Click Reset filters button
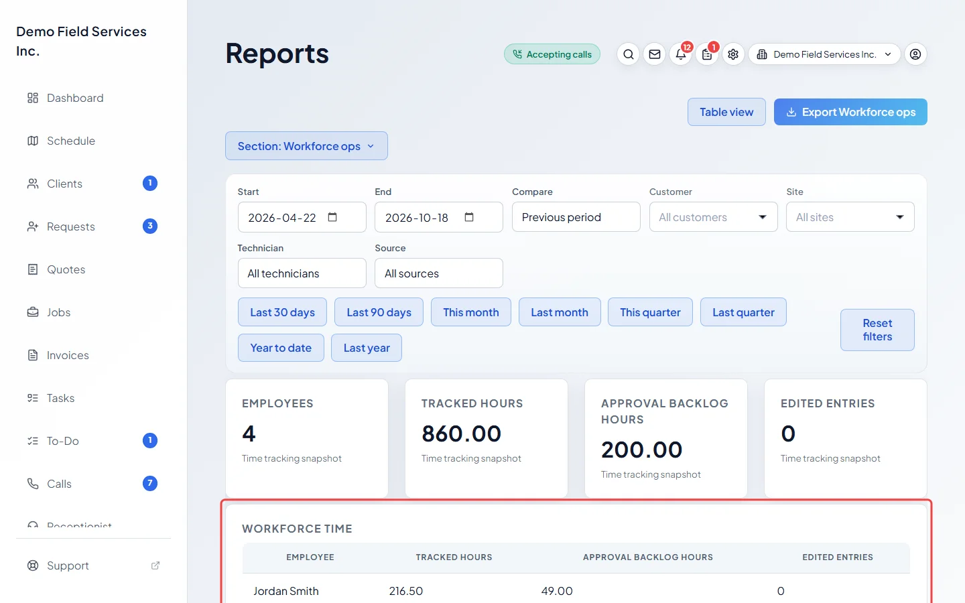 (877, 330)
